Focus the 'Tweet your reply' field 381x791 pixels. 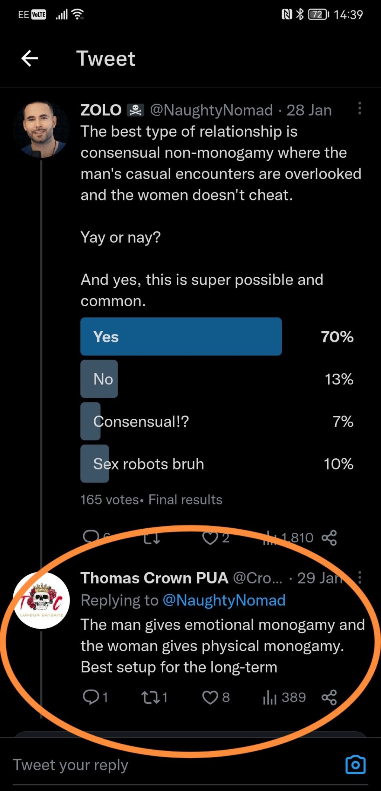coord(149,765)
